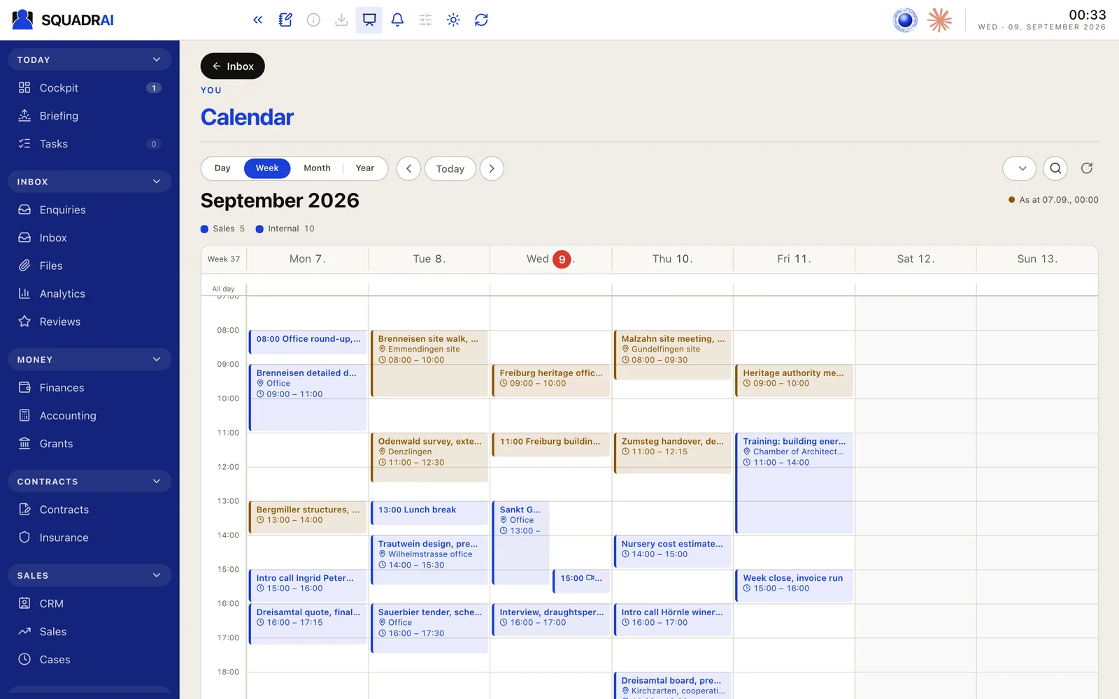Screen dimensions: 1119x699
Task: Open Reviews in sidebar
Action: pos(90,322)
